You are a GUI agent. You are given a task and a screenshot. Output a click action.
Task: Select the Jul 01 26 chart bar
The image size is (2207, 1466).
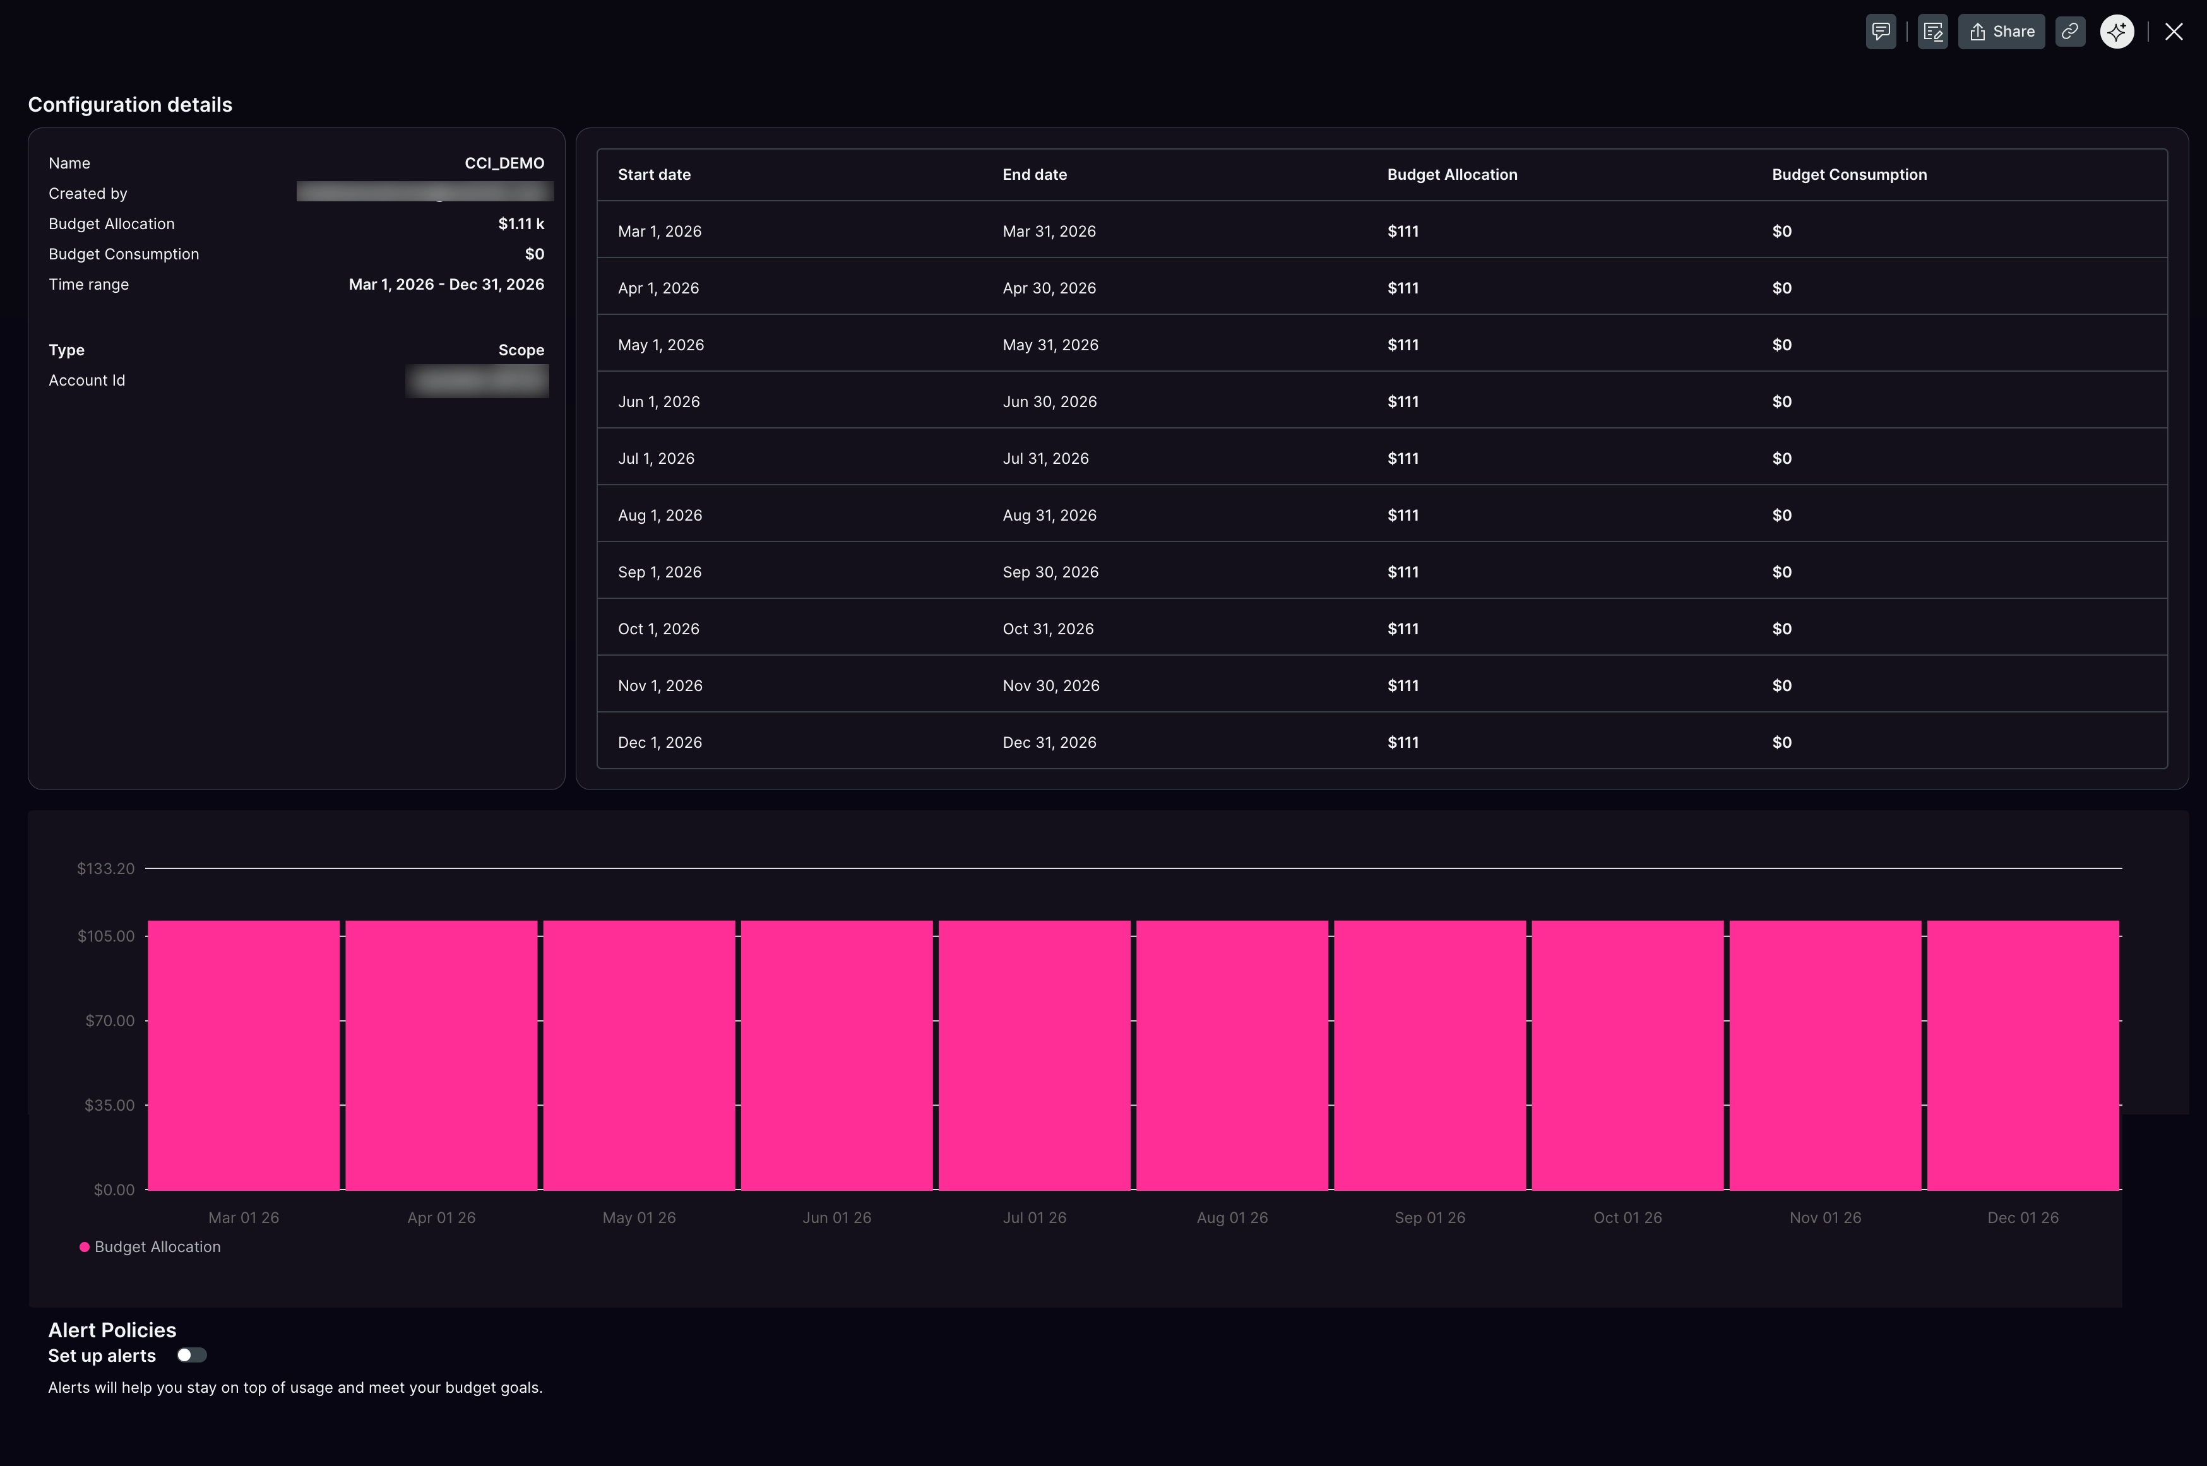pyautogui.click(x=1034, y=1055)
